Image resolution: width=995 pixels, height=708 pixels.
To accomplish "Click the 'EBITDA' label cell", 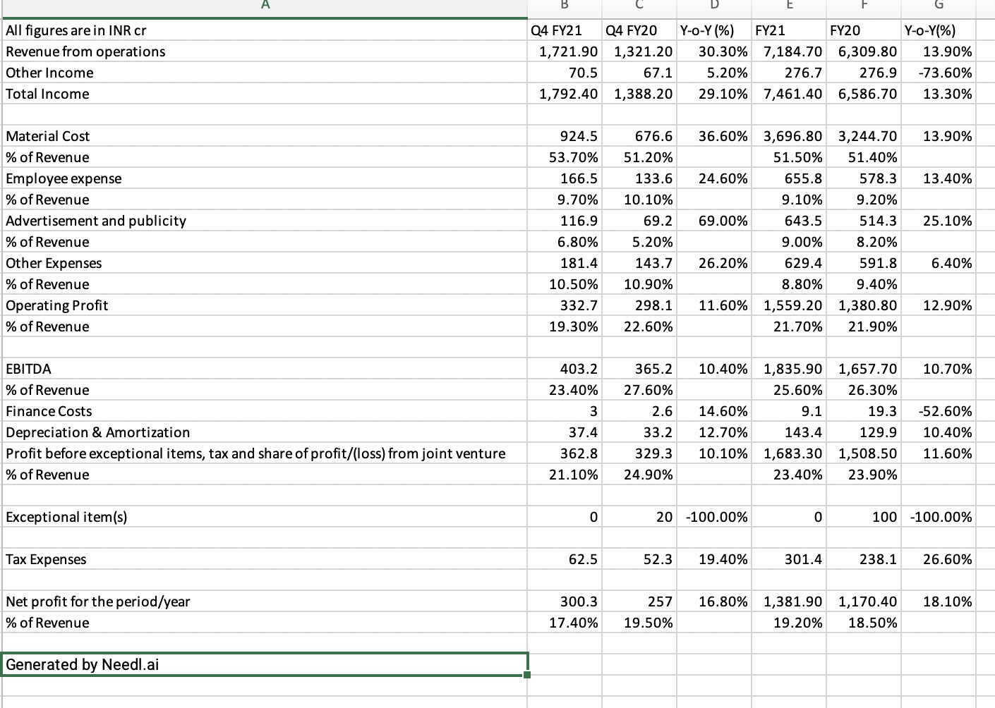I will click(x=264, y=369).
